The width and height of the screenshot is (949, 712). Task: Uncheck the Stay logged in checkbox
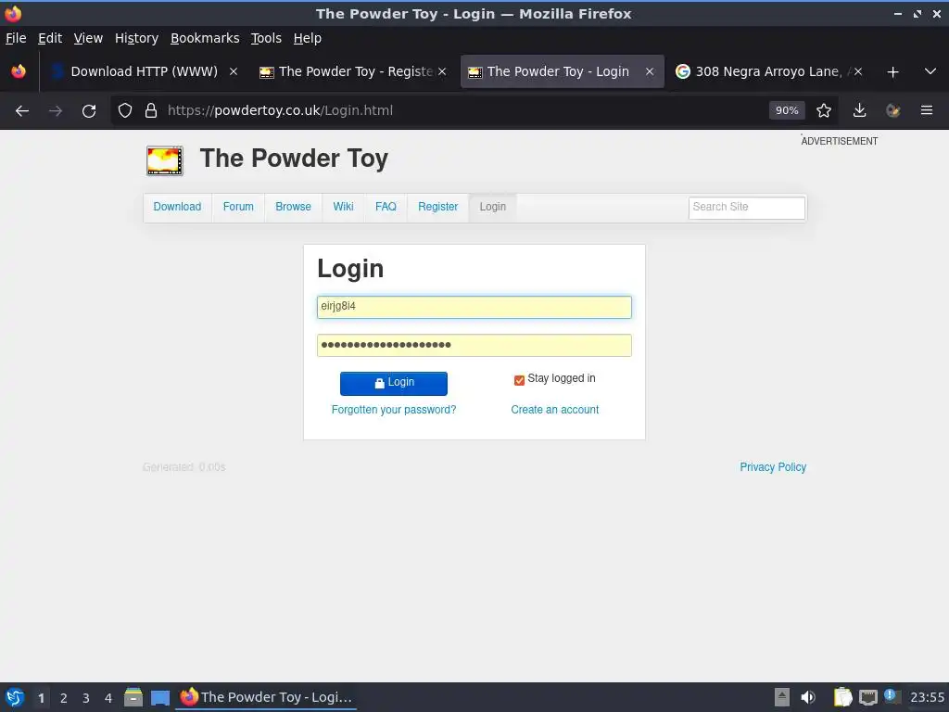[x=519, y=380]
